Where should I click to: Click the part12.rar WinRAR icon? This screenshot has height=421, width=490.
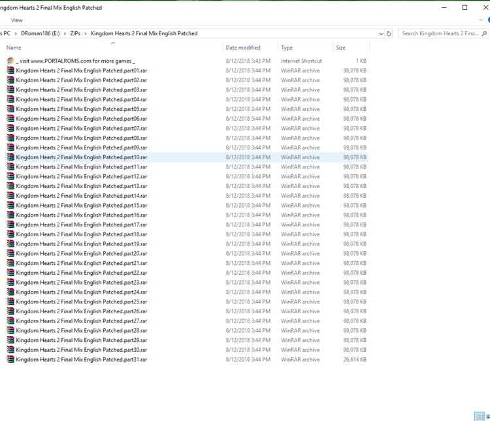tap(10, 176)
